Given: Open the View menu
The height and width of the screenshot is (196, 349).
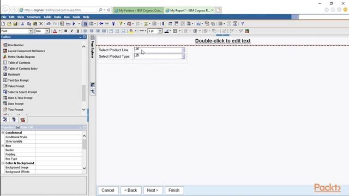Looking at the screenshot, I should (x=21, y=17).
